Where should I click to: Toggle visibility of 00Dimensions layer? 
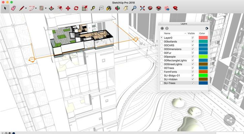193,49
